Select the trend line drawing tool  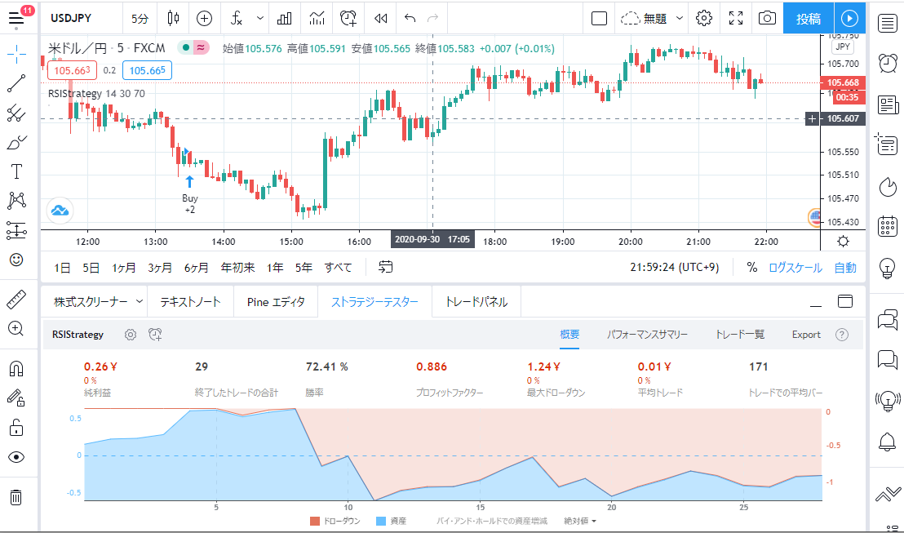(16, 83)
